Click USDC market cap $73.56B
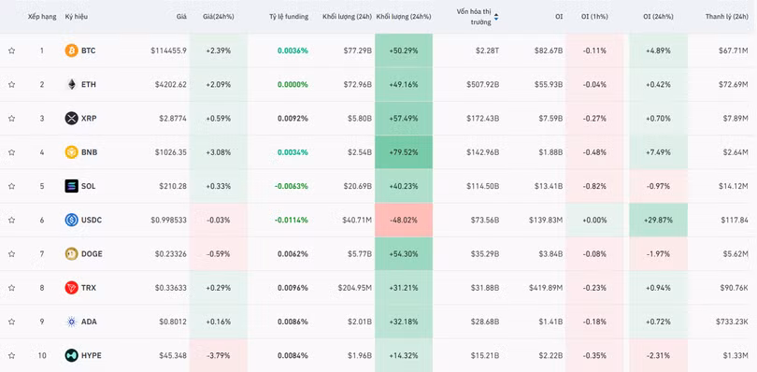Screen dimensions: 757x372 pos(485,220)
